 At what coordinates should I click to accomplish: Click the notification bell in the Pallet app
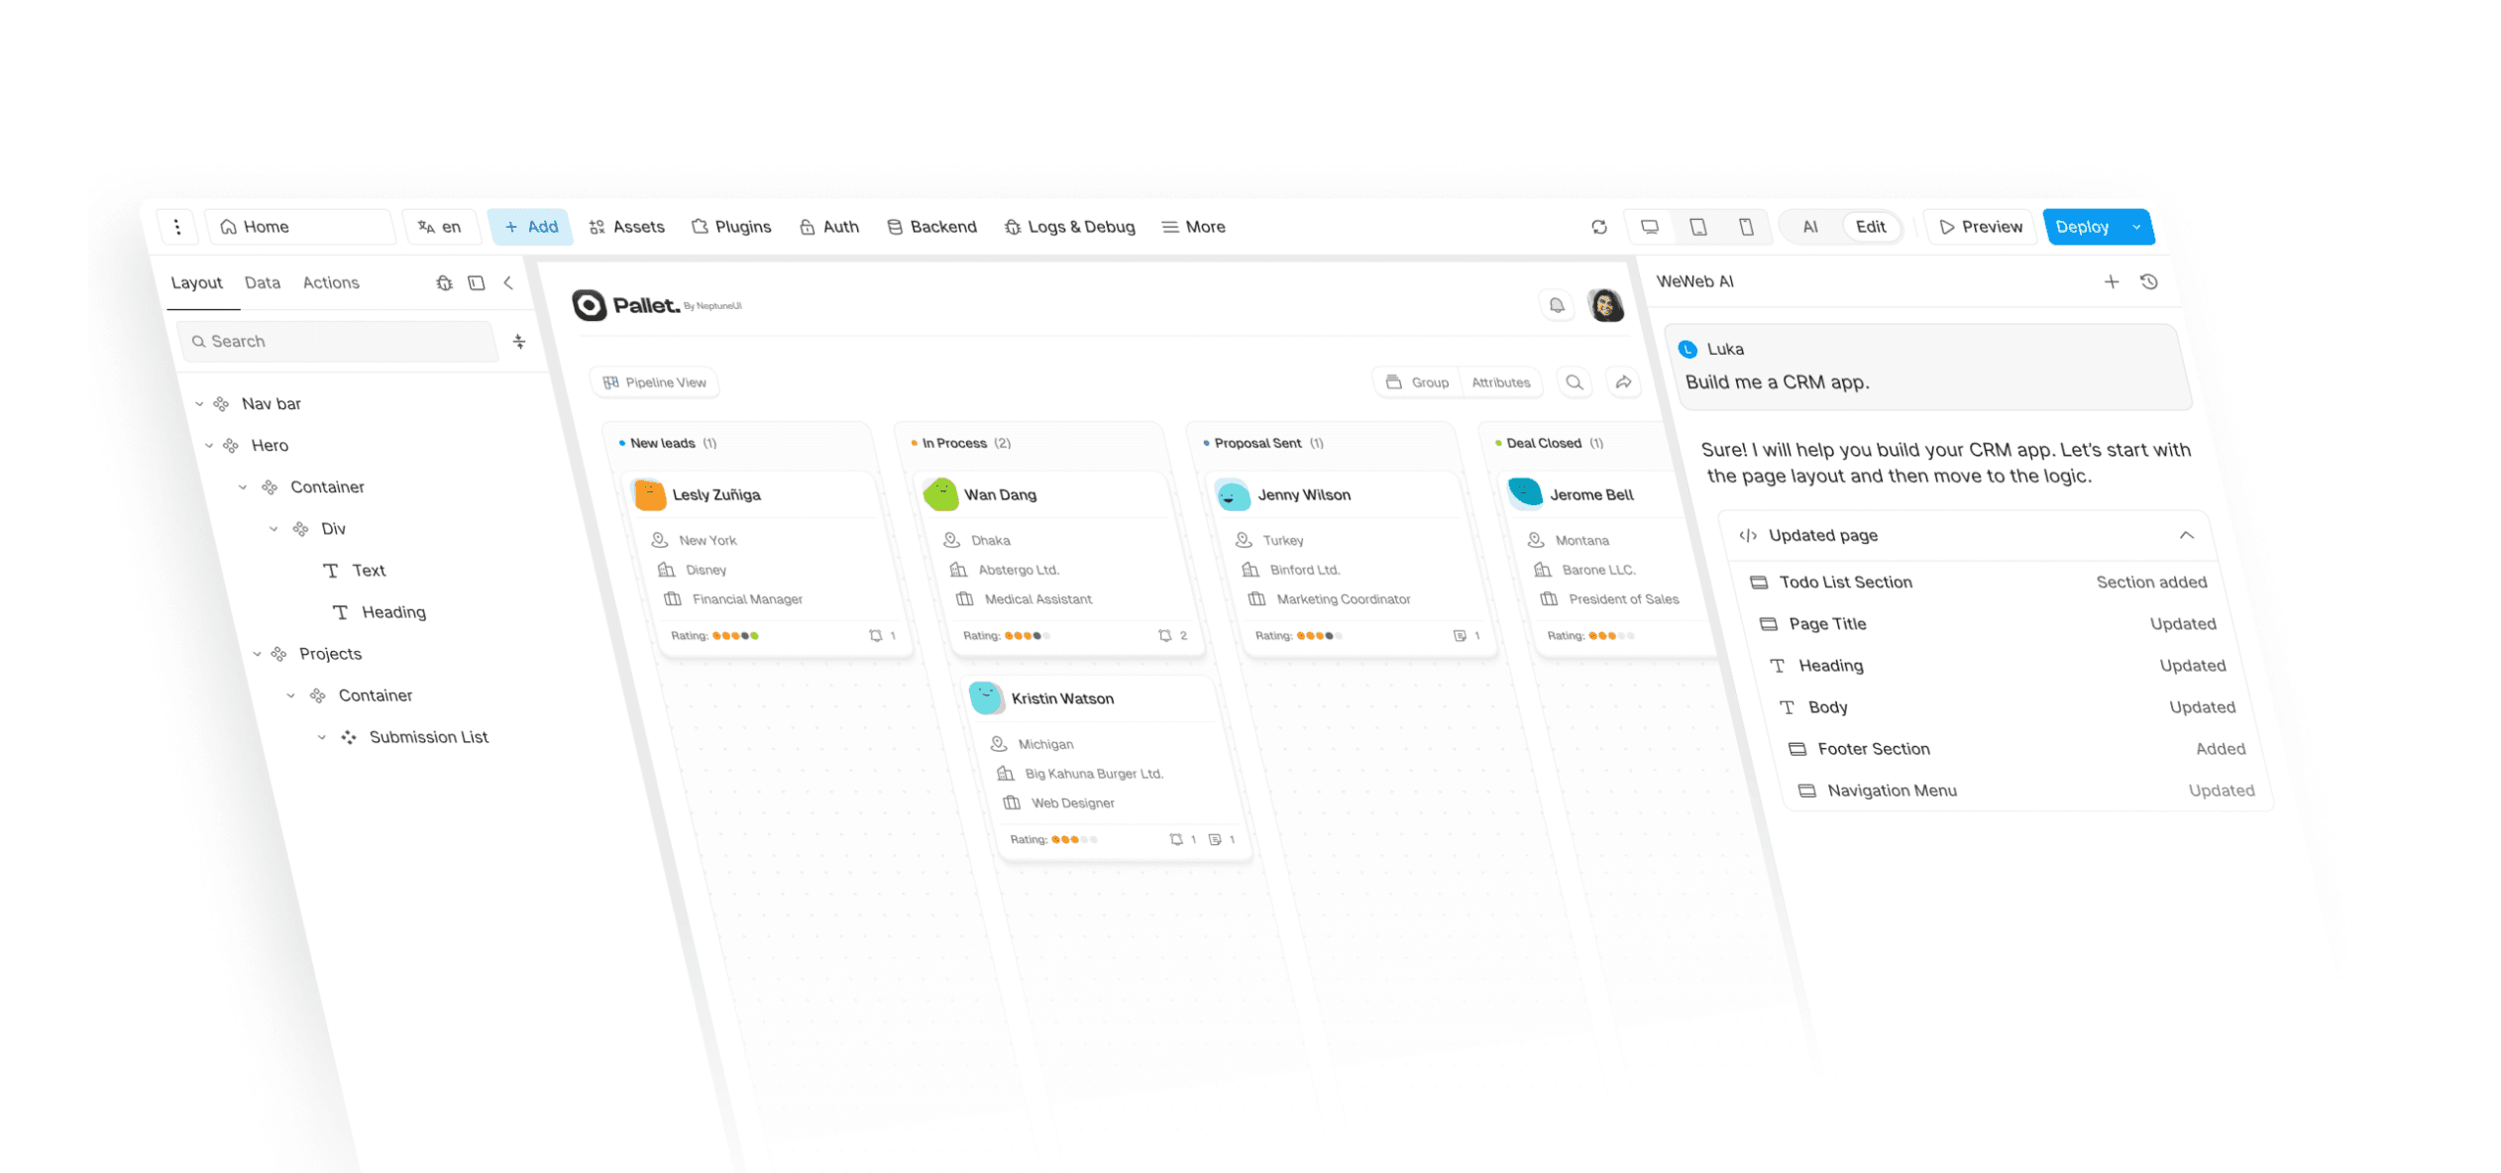tap(1557, 305)
